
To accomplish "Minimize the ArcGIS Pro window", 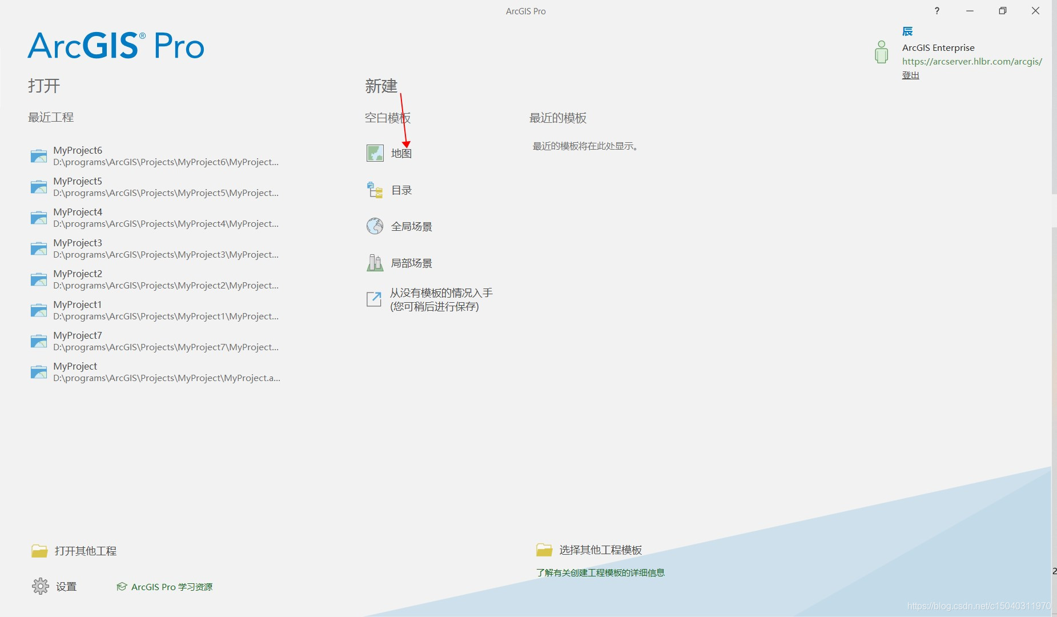I will pyautogui.click(x=970, y=11).
